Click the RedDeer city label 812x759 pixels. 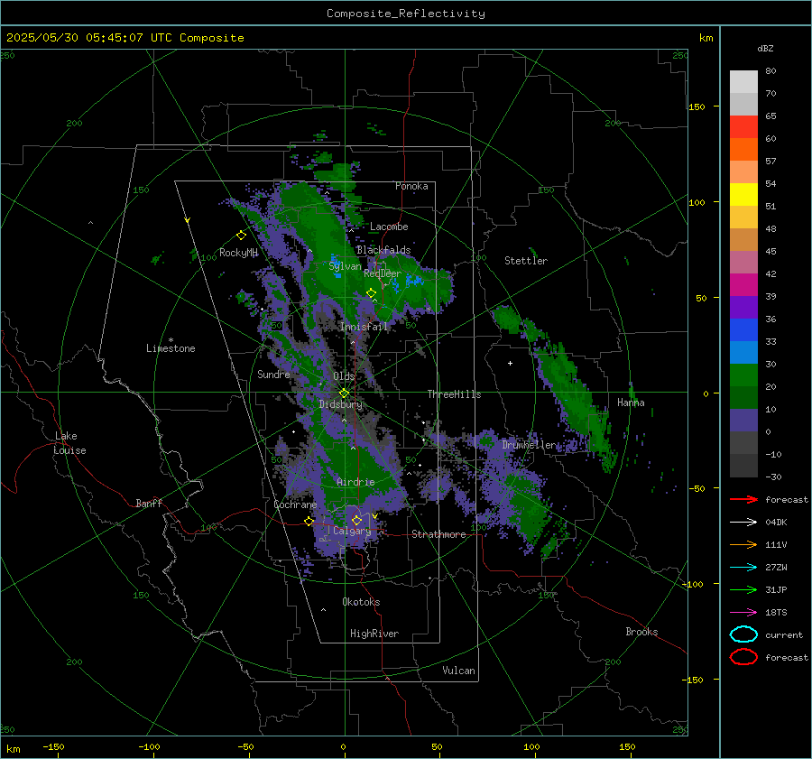click(383, 273)
